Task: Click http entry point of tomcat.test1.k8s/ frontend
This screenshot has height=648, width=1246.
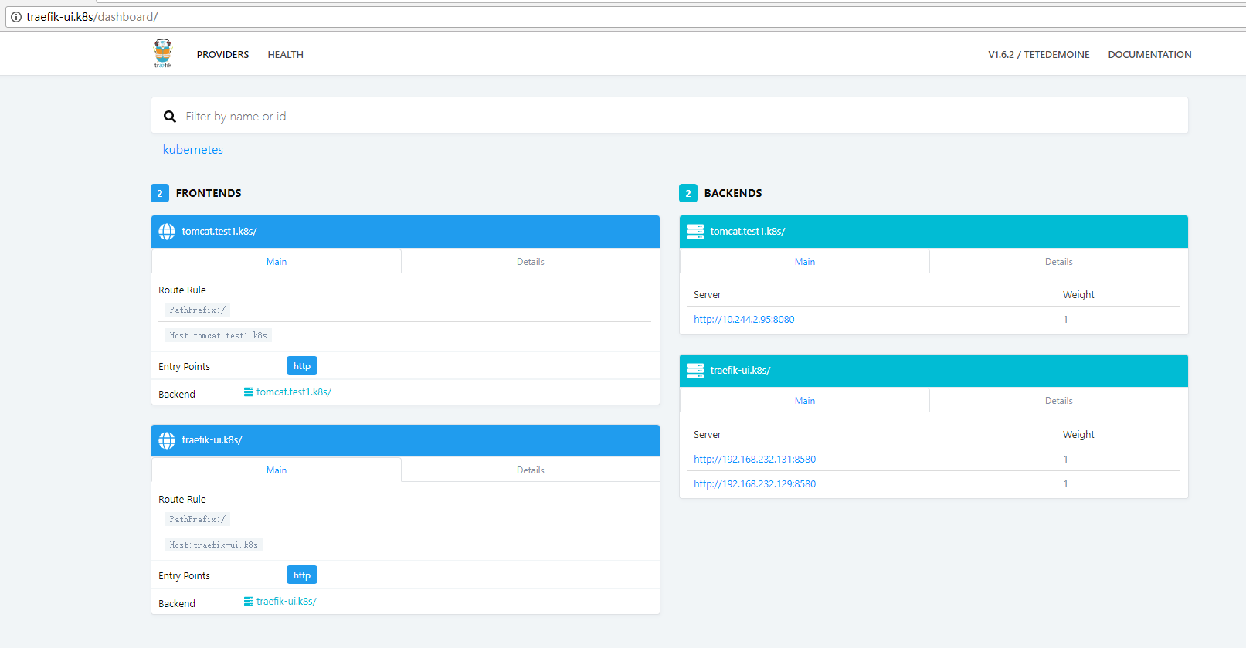Action: pos(302,366)
